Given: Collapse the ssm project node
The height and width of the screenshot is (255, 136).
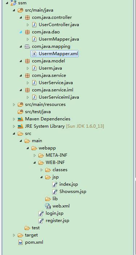Looking at the screenshot, I should click(7, 3).
